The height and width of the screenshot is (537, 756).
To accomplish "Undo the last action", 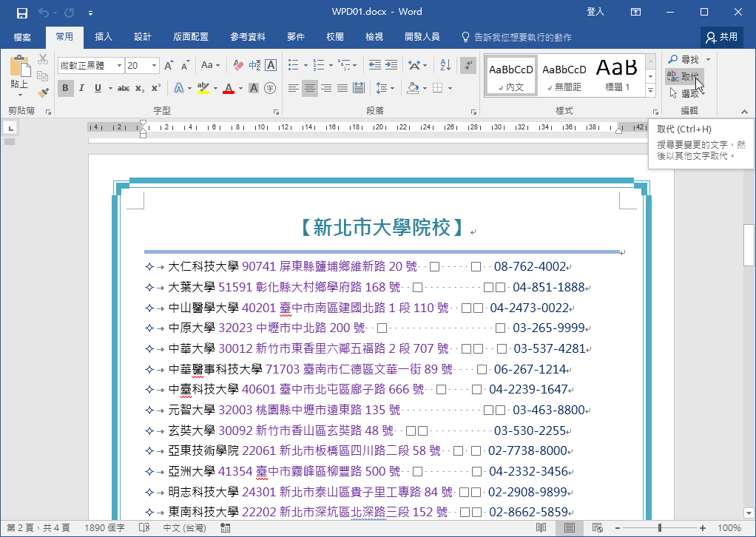I will click(44, 13).
